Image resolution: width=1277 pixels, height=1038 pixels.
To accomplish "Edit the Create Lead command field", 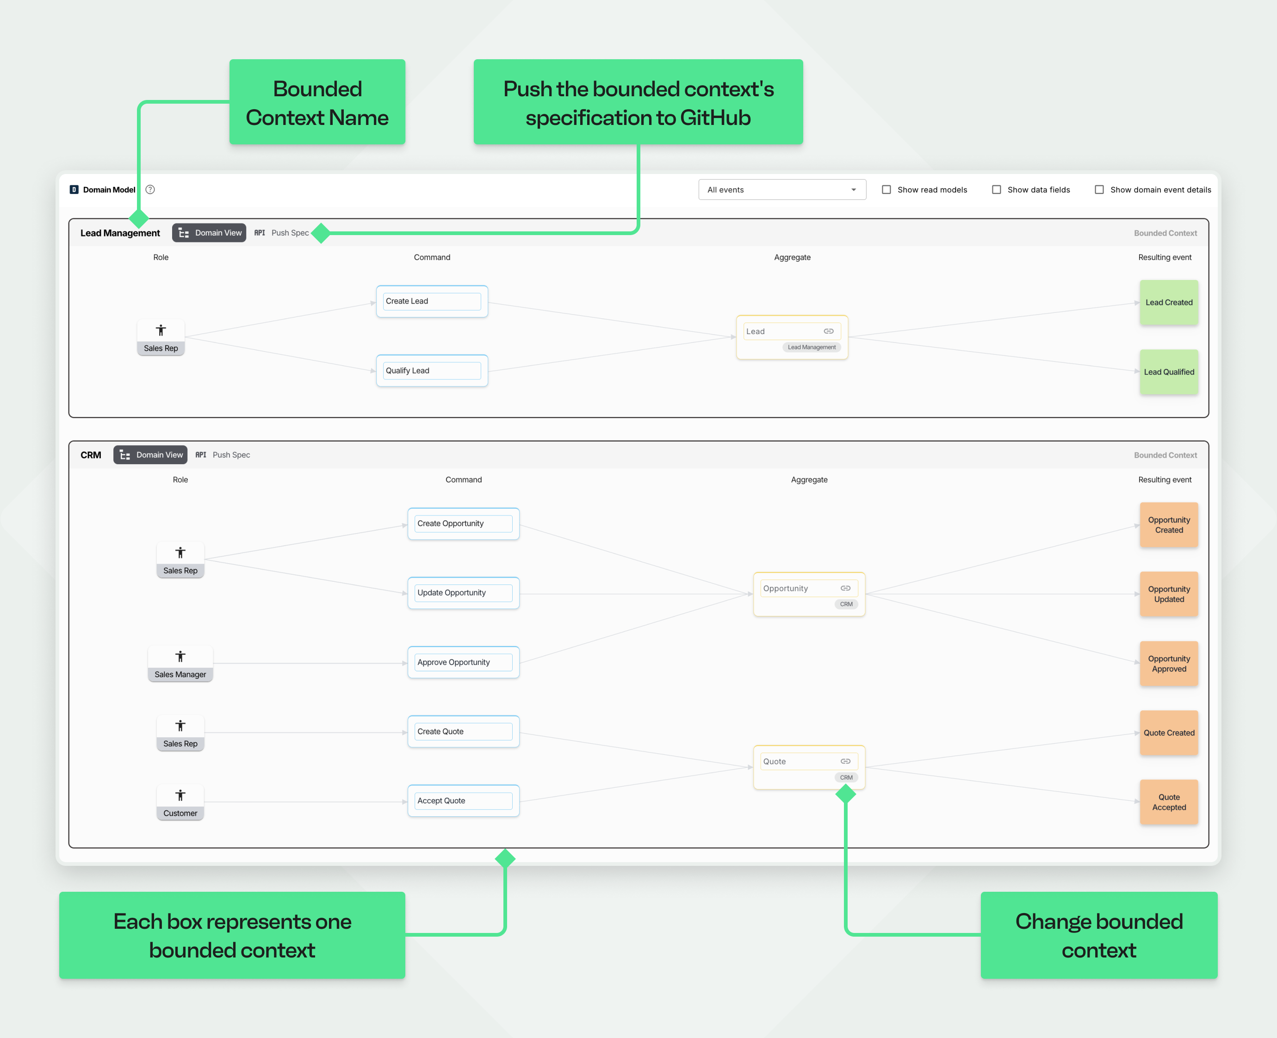I will pyautogui.click(x=432, y=301).
